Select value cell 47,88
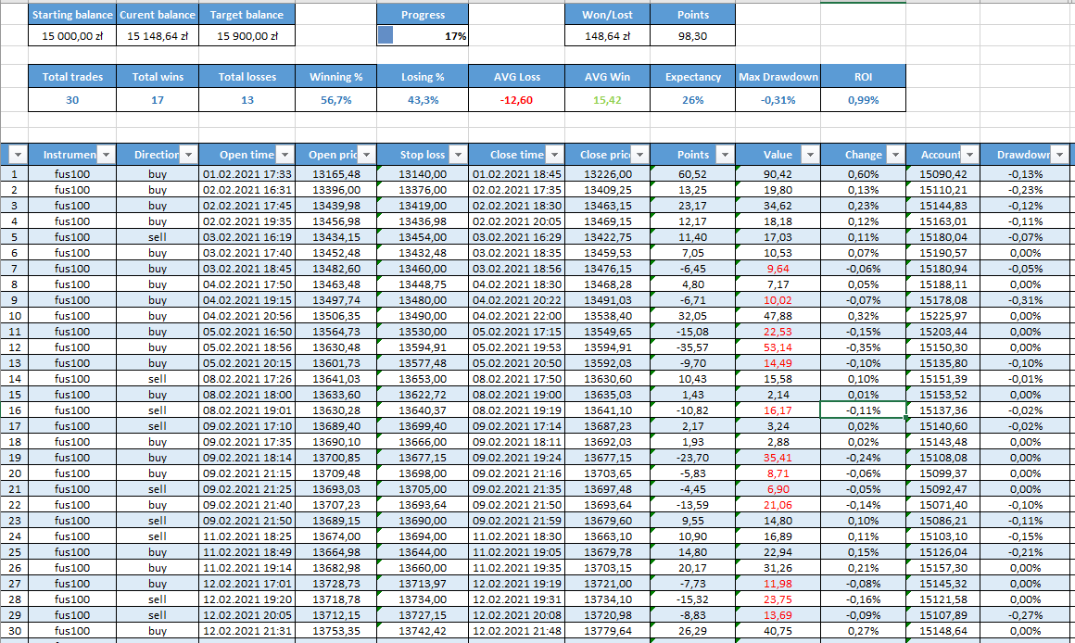 (778, 316)
